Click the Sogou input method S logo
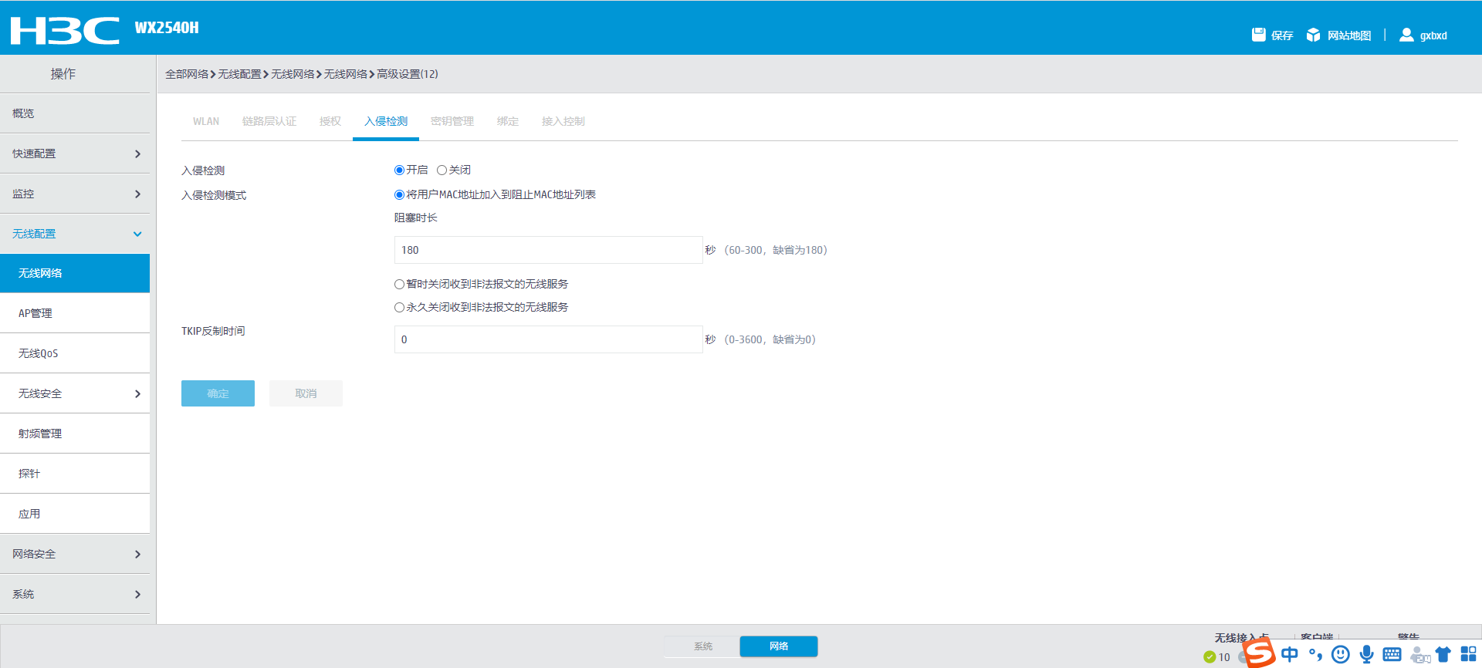 click(1260, 653)
